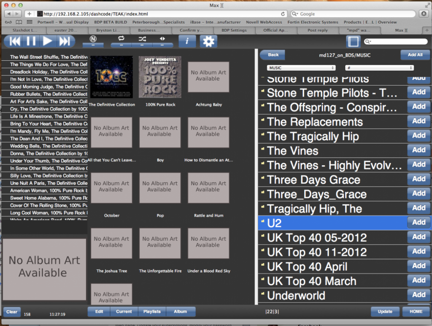Add bookmark with plus button
Viewport: 432px width, 326px height.
(x=29, y=14)
